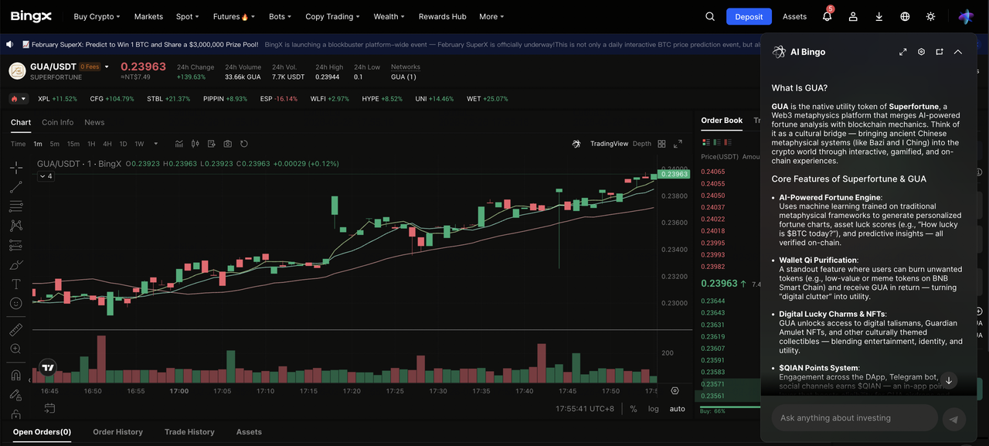The width and height of the screenshot is (989, 446).
Task: Expand more time intervals dropdown
Action: [x=156, y=144]
